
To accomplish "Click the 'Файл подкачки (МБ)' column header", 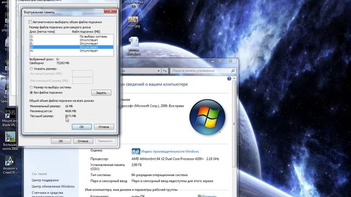I will point(86,32).
